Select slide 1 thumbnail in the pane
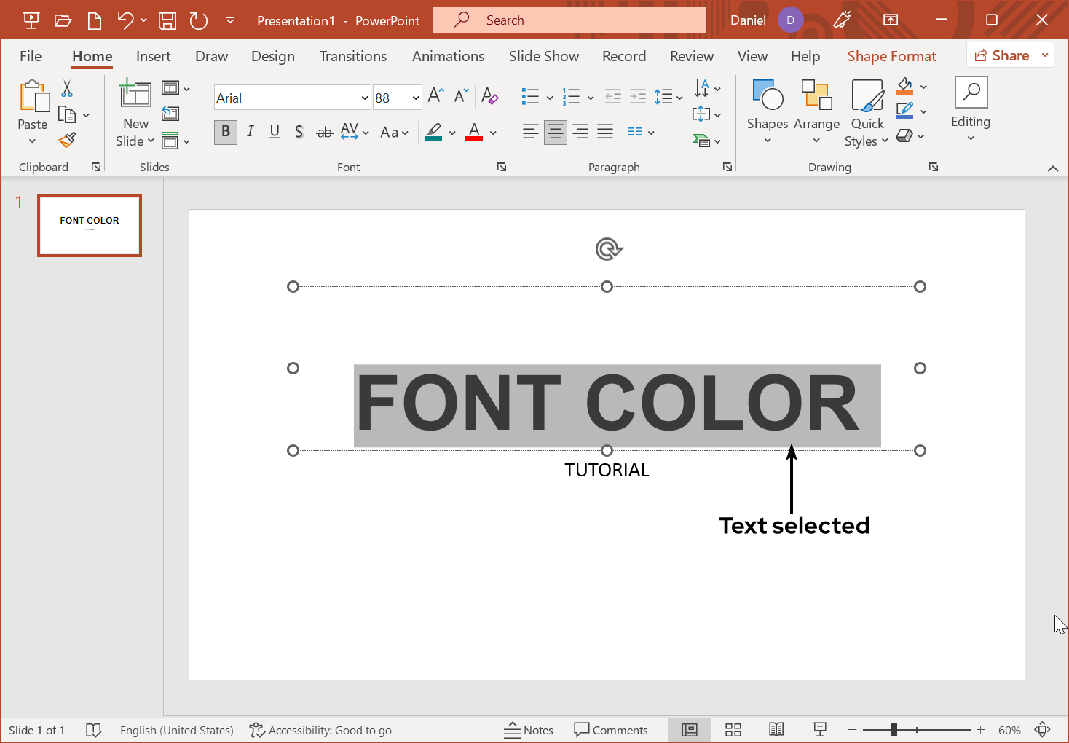Screen dimensions: 1069x743 click(89, 226)
